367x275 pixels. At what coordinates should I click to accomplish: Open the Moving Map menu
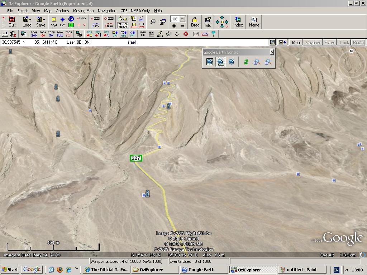click(x=83, y=11)
